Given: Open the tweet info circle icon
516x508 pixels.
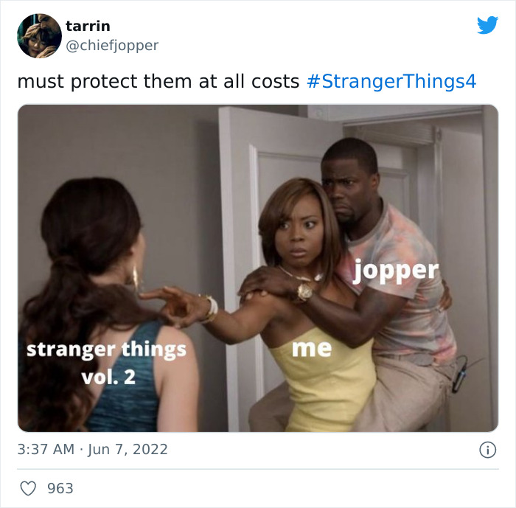Looking at the screenshot, I should tap(487, 450).
